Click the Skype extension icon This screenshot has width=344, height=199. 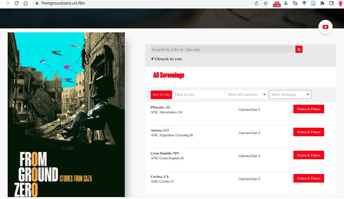[x=295, y=3]
